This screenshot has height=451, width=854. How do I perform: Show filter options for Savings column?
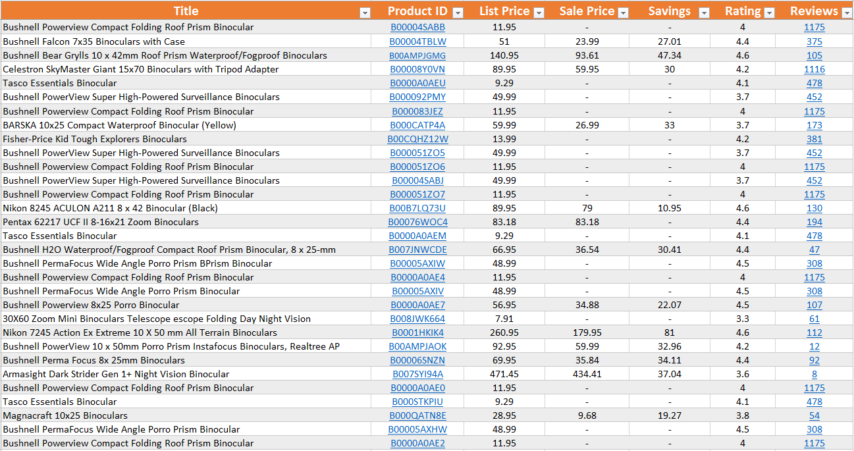pos(704,13)
